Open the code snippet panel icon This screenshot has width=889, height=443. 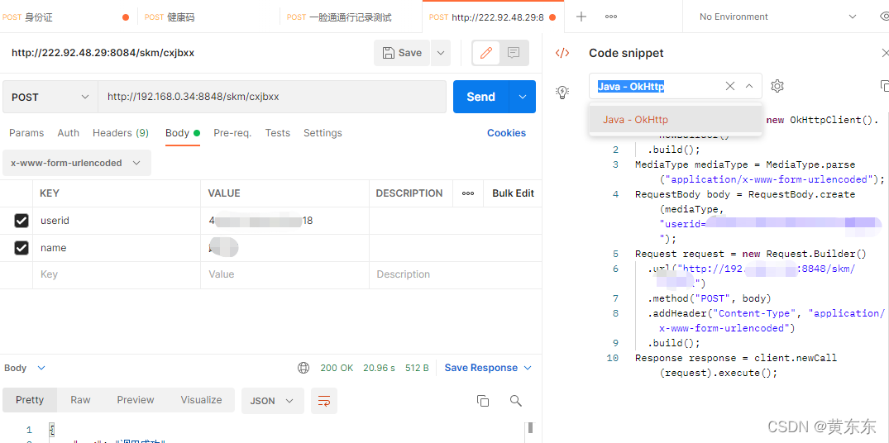pos(562,53)
